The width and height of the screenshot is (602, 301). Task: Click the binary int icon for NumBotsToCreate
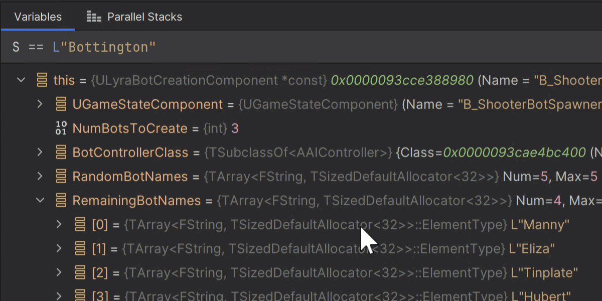click(x=61, y=128)
